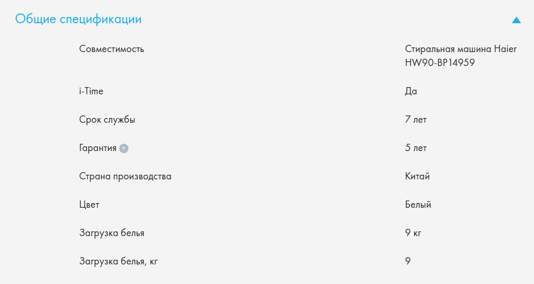Image resolution: width=534 pixels, height=284 pixels.
Task: Select the standalone '9' value in last row
Action: (408, 262)
